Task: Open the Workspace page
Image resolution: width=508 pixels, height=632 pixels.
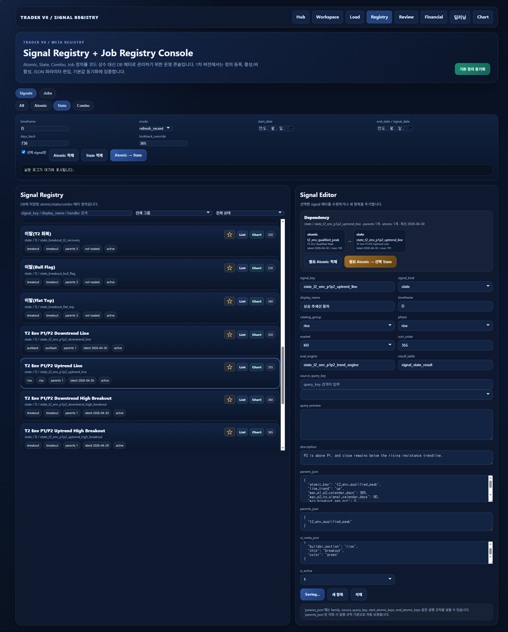Action: [327, 17]
